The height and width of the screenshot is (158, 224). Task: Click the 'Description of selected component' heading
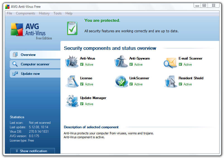(91, 127)
